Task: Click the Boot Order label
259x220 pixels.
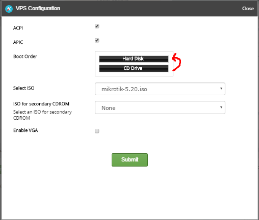Action: point(25,57)
